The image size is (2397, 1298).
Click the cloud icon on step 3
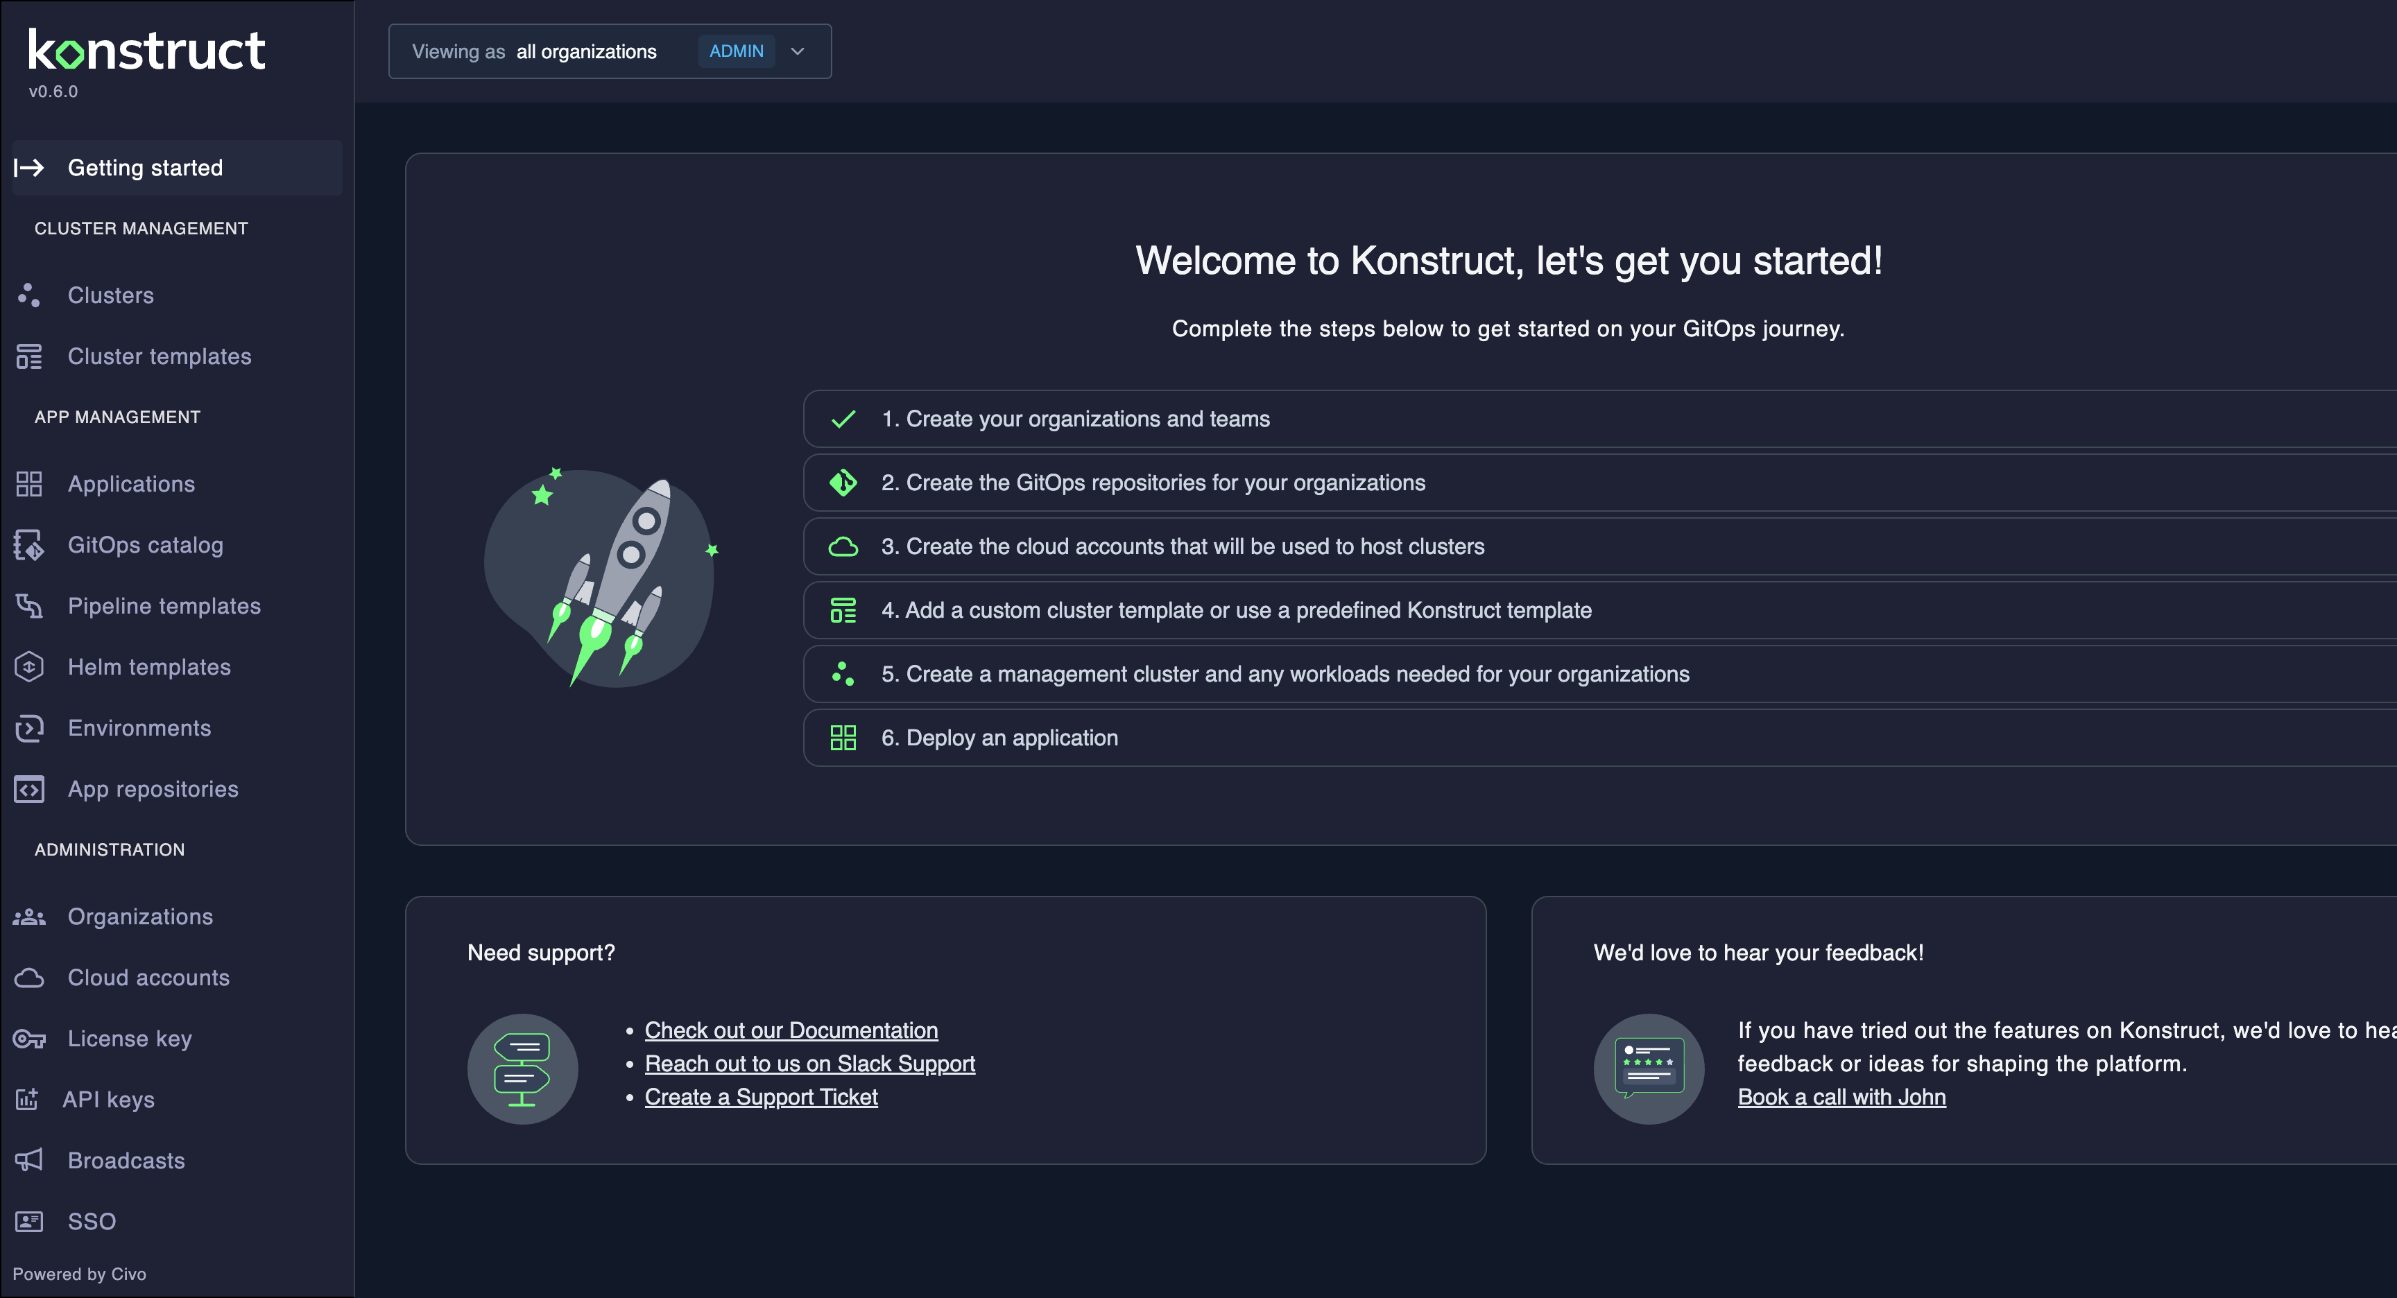[x=843, y=546]
